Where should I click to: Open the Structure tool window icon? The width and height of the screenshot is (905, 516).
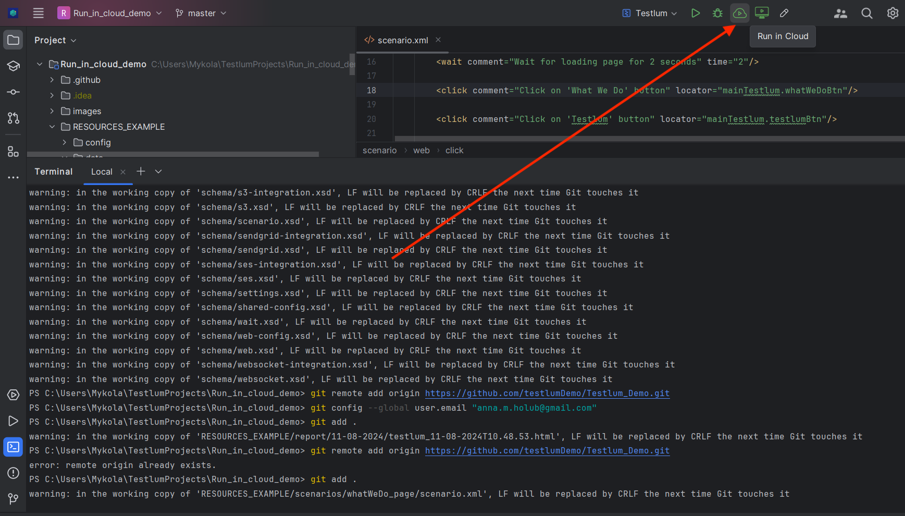point(13,152)
